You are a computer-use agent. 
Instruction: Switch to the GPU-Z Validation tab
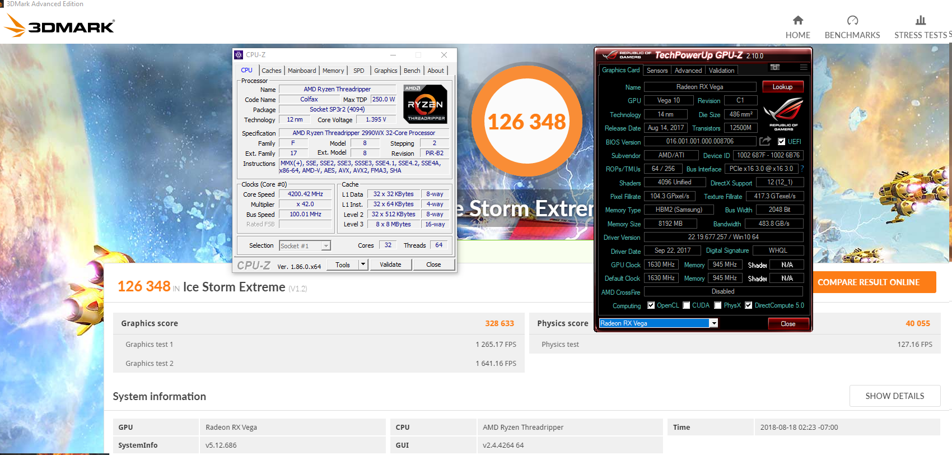[721, 71]
